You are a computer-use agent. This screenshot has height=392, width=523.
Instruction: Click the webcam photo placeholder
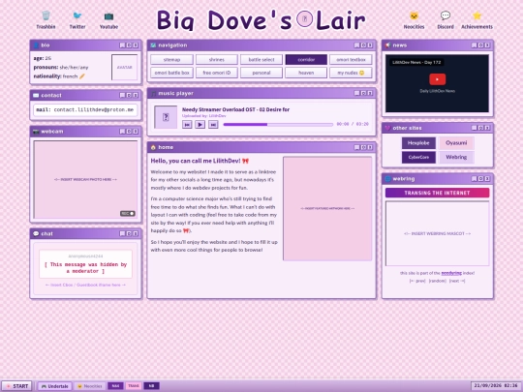[x=85, y=180]
